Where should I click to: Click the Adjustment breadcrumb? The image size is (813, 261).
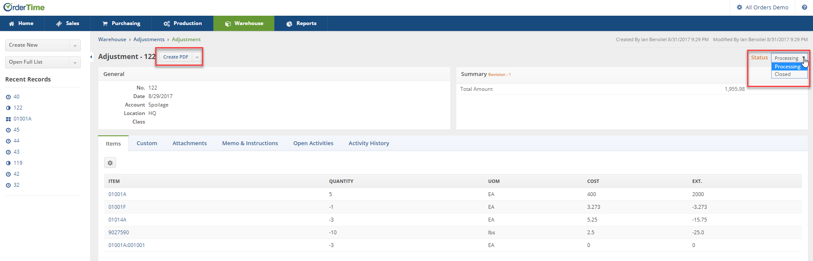(186, 39)
